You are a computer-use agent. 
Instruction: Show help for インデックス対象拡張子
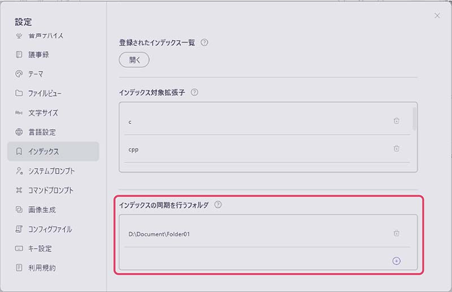click(x=194, y=92)
